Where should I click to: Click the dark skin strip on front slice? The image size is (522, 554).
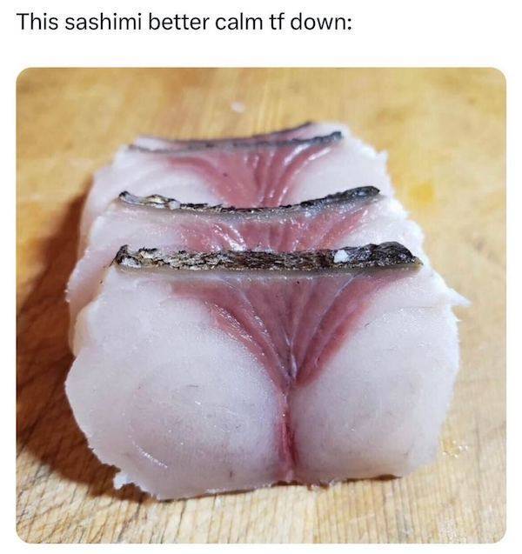[x=267, y=258]
